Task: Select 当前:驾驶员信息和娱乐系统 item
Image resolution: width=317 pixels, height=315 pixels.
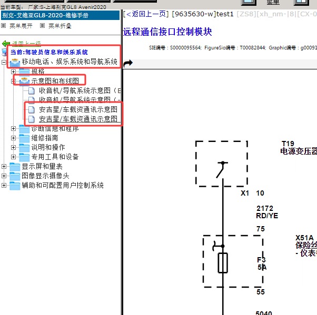Action: click(x=49, y=52)
